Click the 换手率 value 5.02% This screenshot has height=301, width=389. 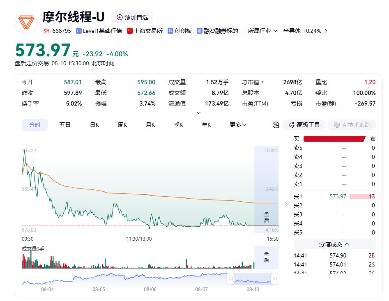coord(74,103)
